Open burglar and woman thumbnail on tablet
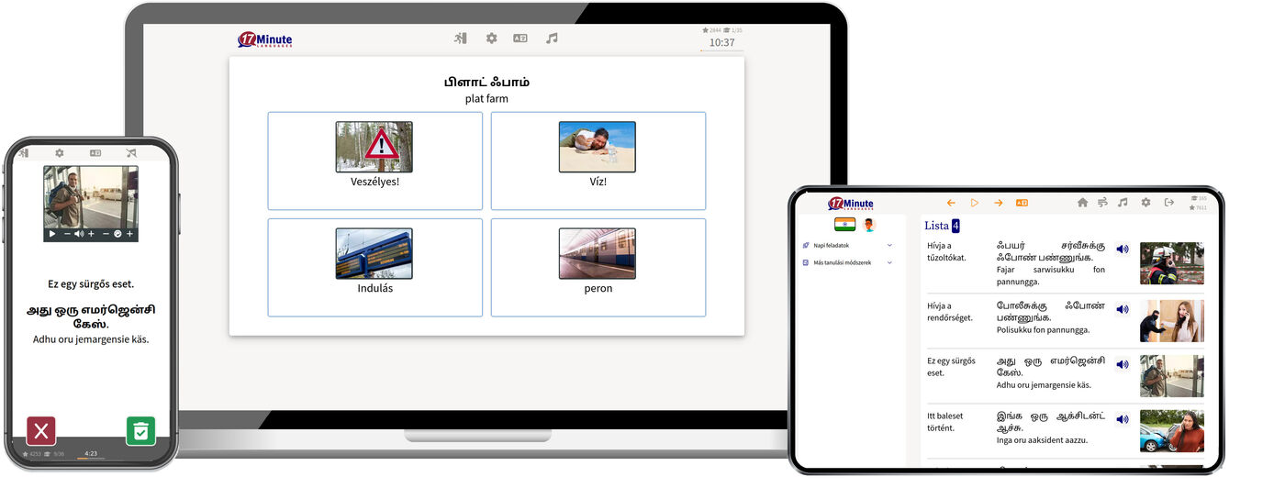 (1172, 321)
